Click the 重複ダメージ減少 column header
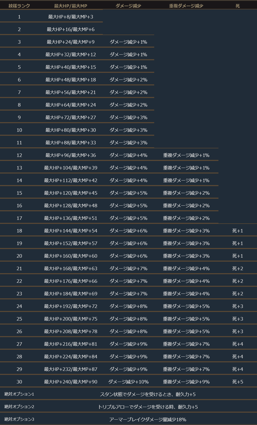This screenshot has height=425, width=257. (186, 6)
